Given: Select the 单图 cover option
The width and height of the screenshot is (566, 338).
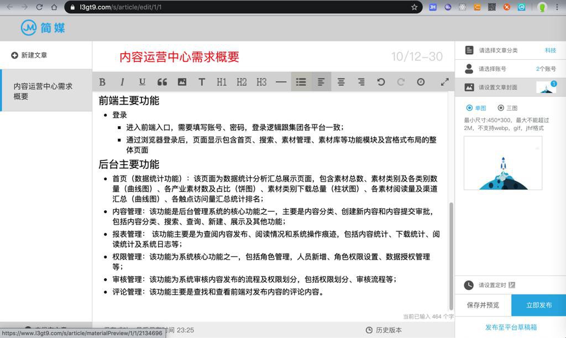Looking at the screenshot, I should pyautogui.click(x=476, y=108).
